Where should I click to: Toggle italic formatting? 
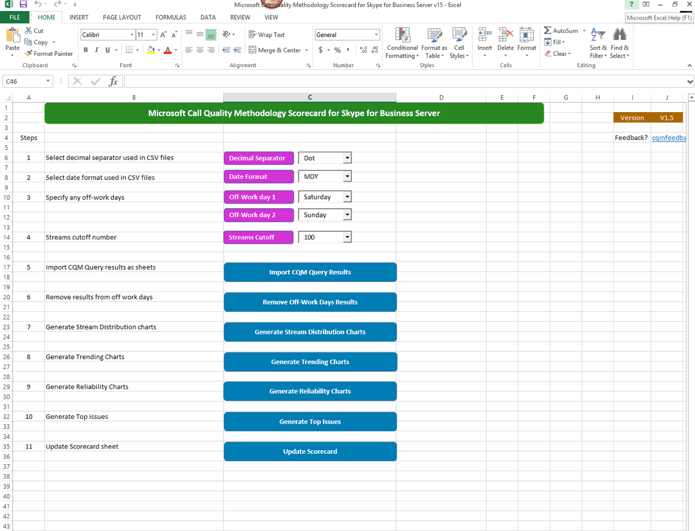(x=96, y=49)
